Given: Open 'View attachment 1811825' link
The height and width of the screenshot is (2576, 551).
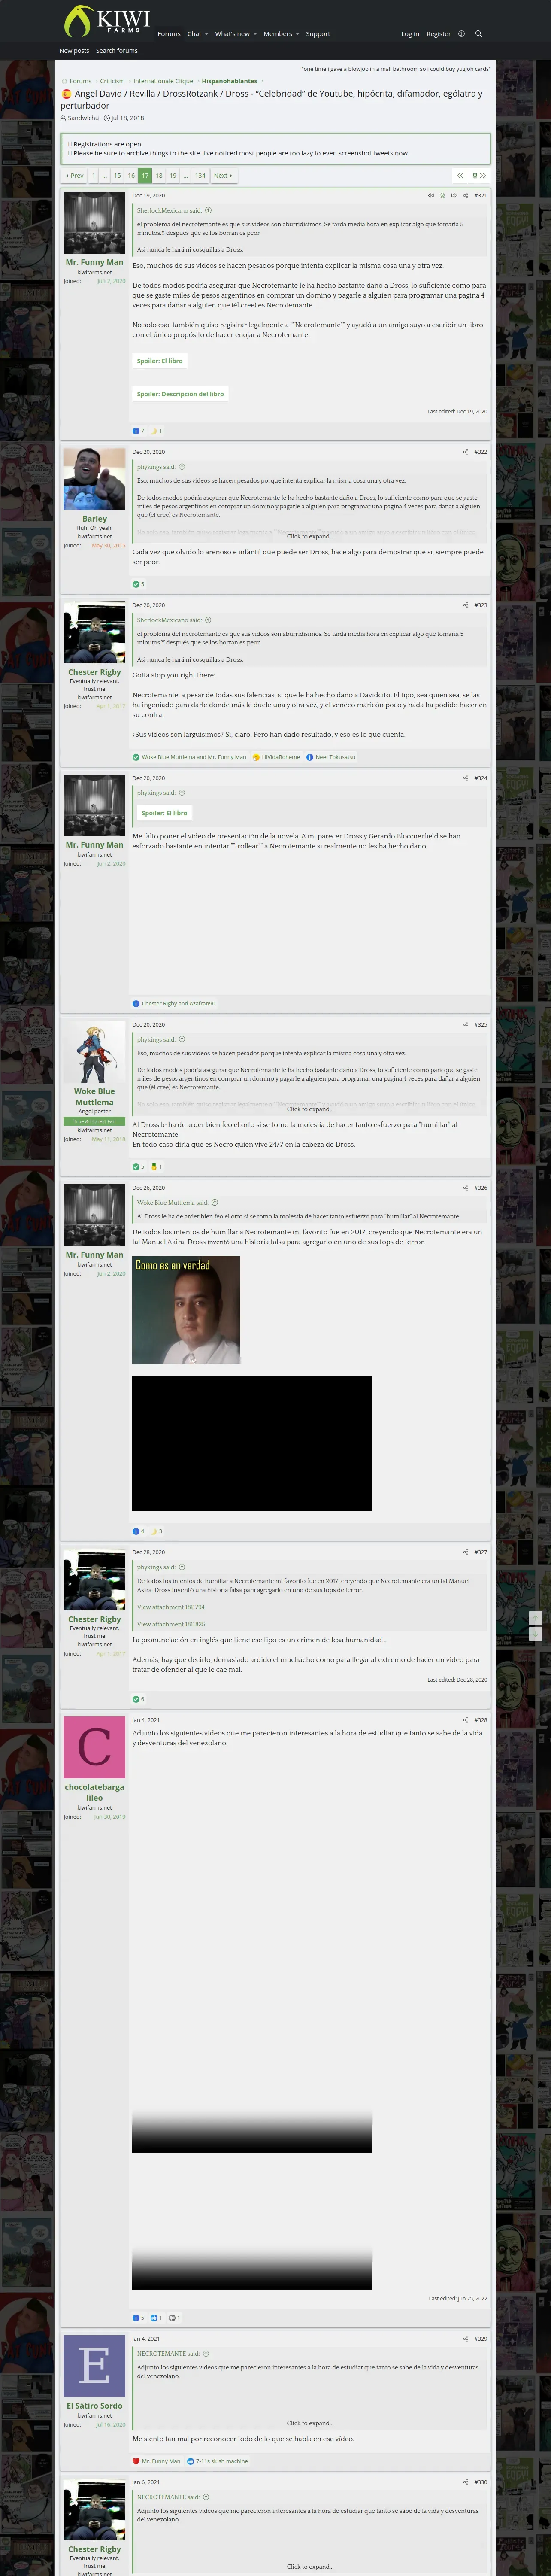Looking at the screenshot, I should click(171, 1624).
